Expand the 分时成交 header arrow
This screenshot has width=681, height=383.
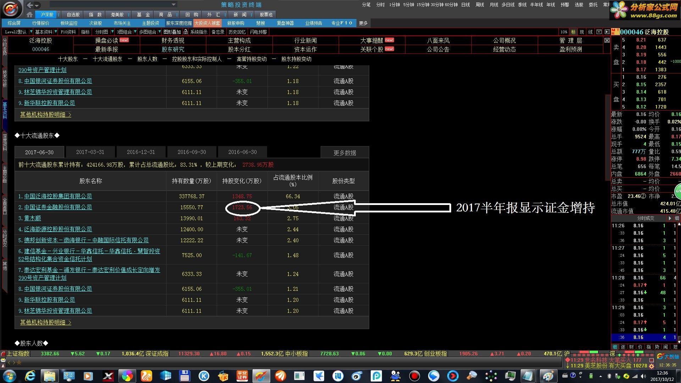click(x=670, y=218)
